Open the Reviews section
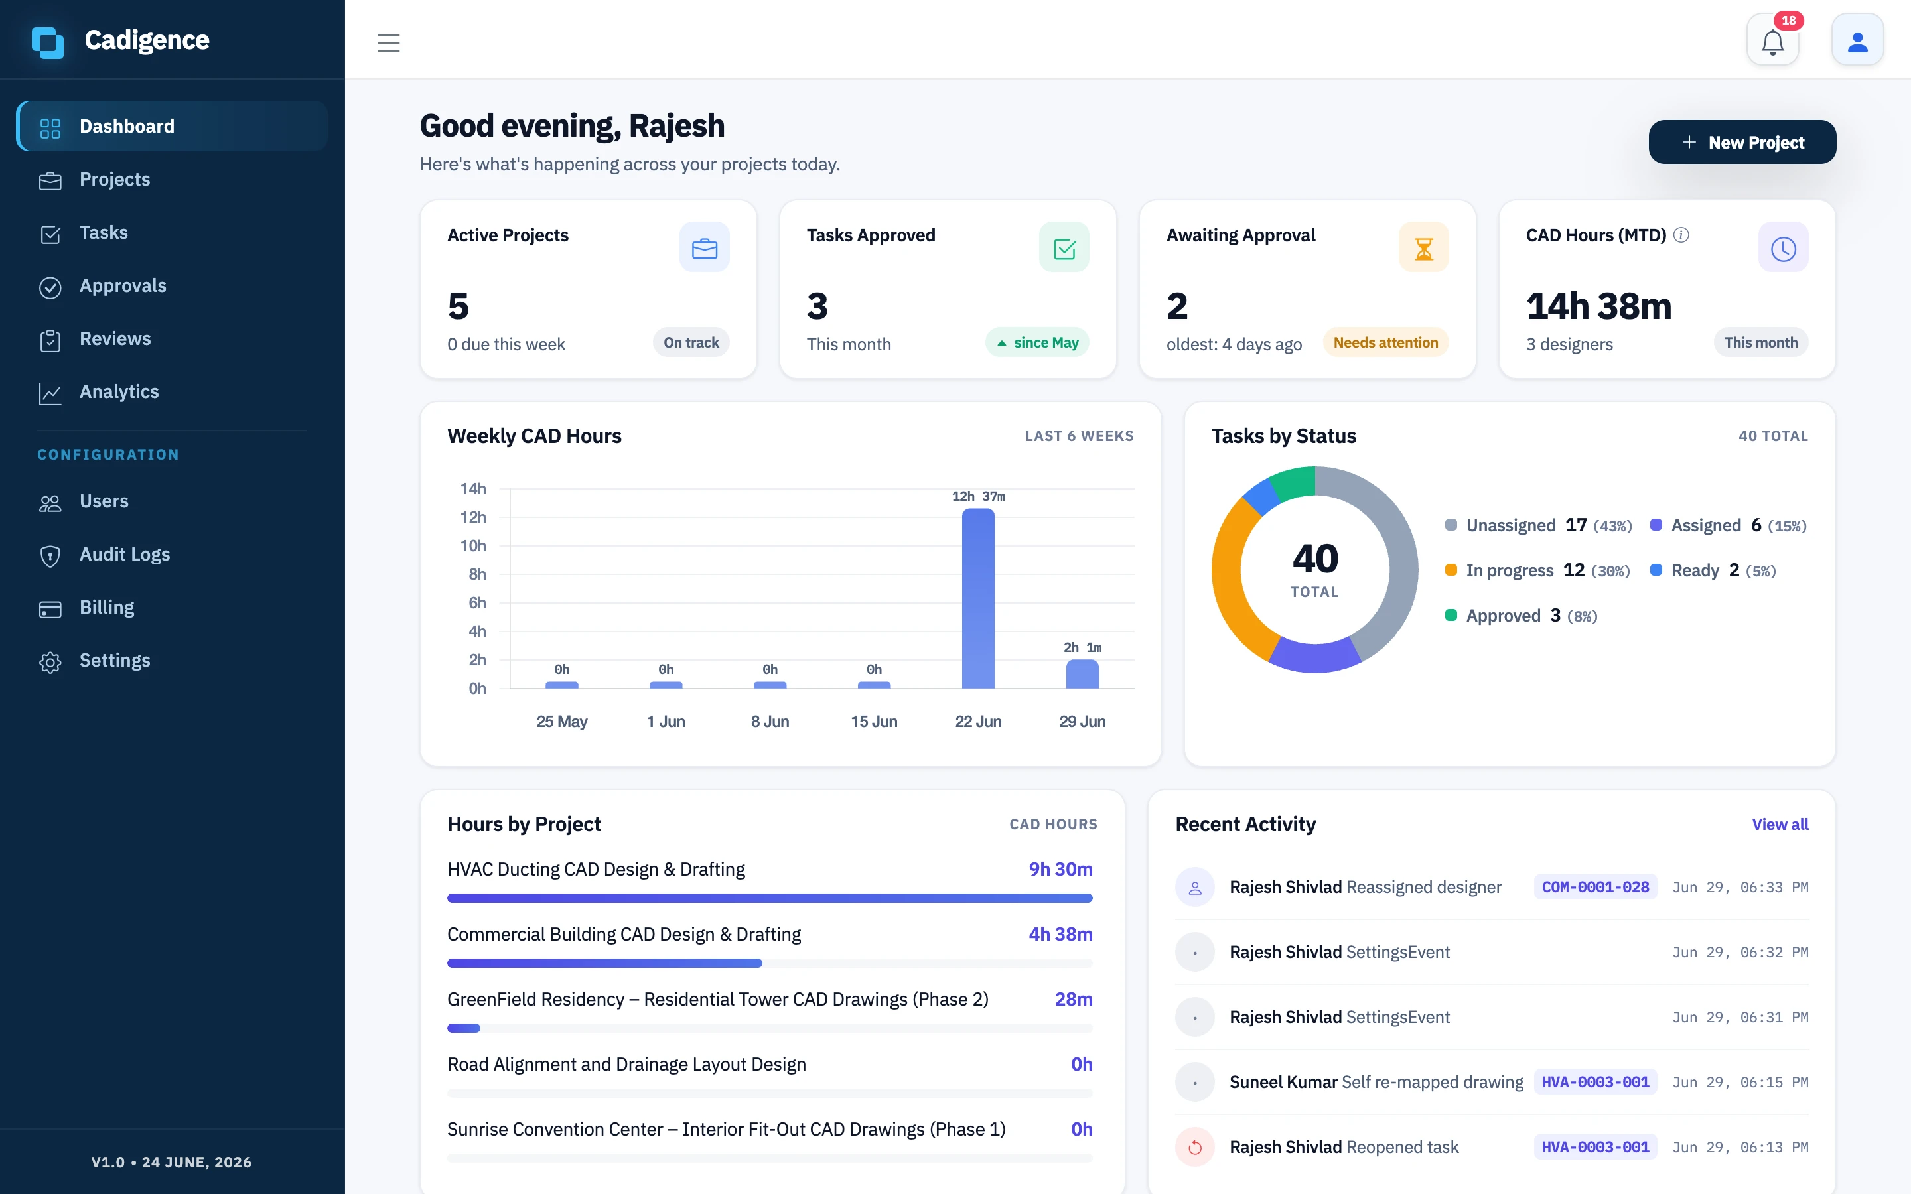Viewport: 1911px width, 1194px height. [x=172, y=338]
